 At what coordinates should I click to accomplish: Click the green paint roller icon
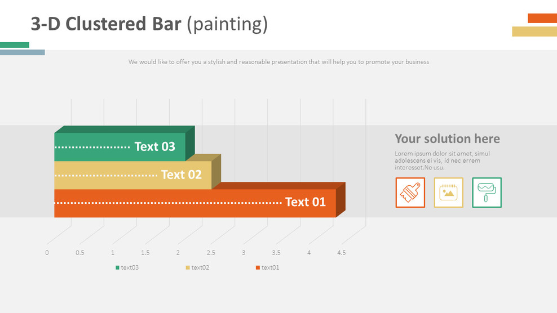[487, 193]
